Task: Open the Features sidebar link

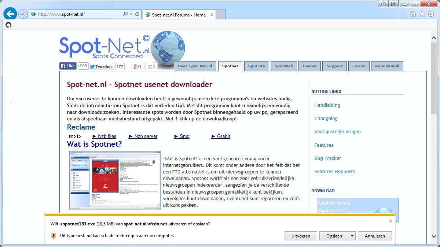Action: coord(324,145)
